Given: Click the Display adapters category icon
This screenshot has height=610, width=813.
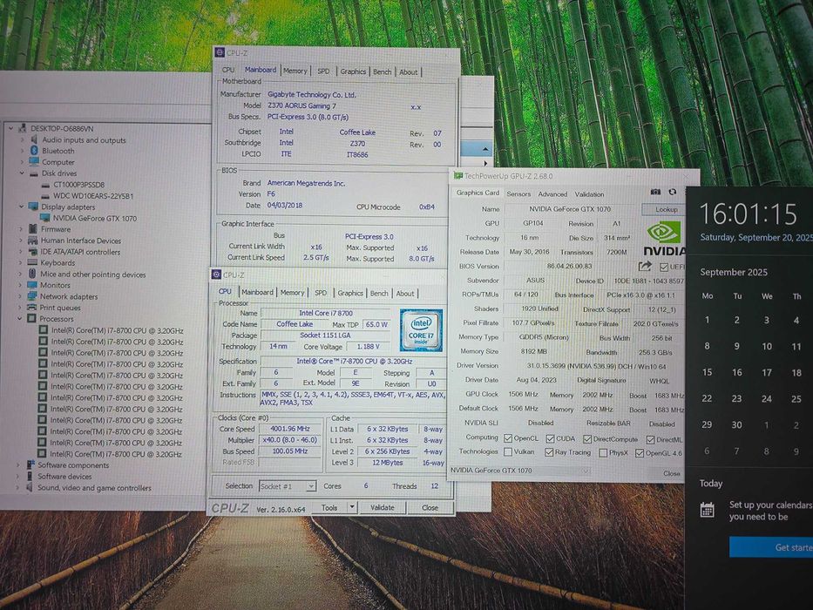Looking at the screenshot, I should 34,207.
